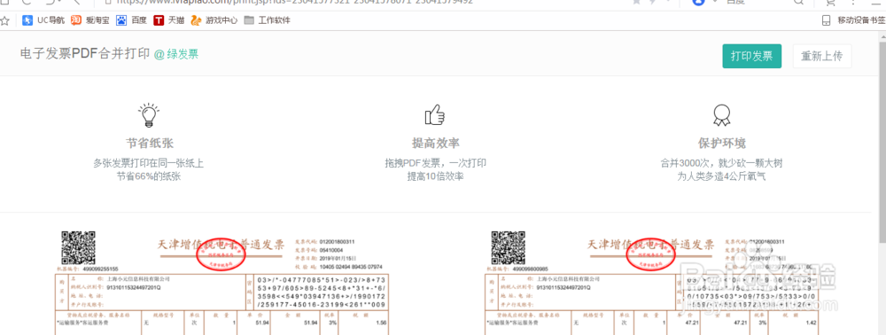Click the medal 保护环境 icon

point(721,114)
